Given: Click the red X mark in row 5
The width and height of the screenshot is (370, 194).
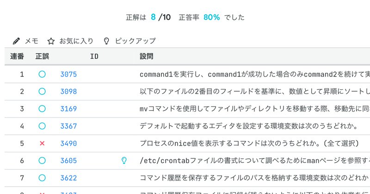Looking at the screenshot, I should coord(42,144).
